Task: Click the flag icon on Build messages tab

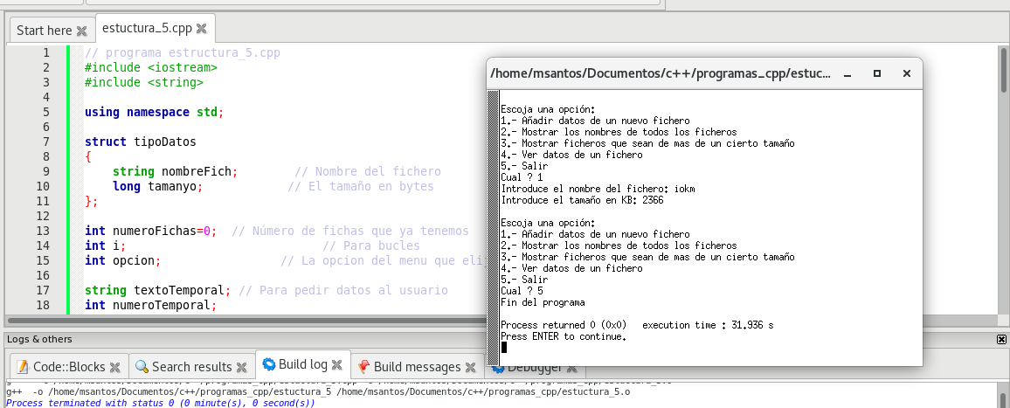Action: click(363, 367)
